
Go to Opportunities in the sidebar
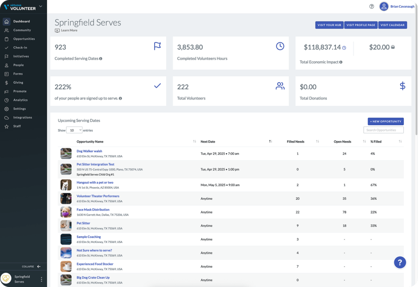coord(24,39)
